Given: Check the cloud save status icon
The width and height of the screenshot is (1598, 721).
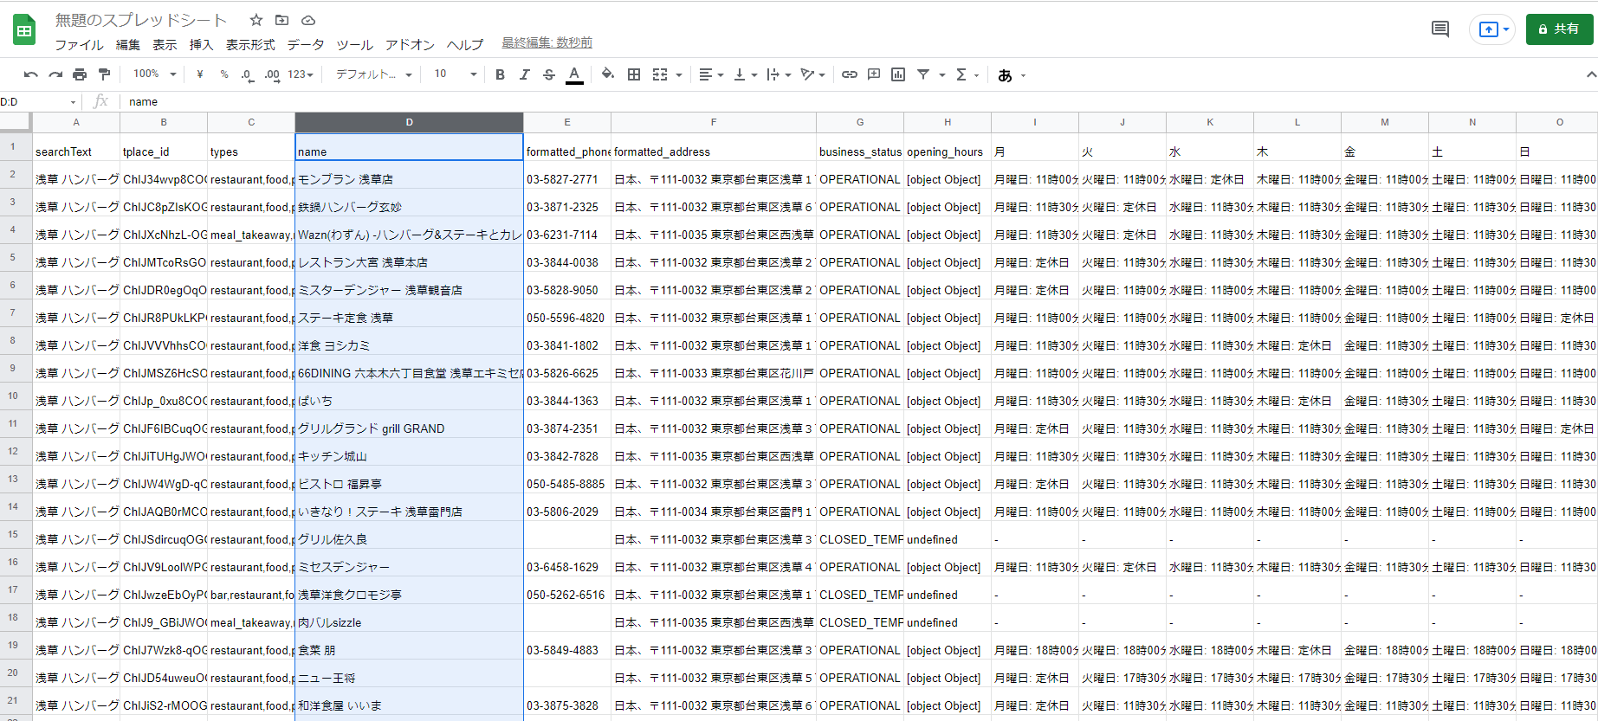Looking at the screenshot, I should 308,20.
